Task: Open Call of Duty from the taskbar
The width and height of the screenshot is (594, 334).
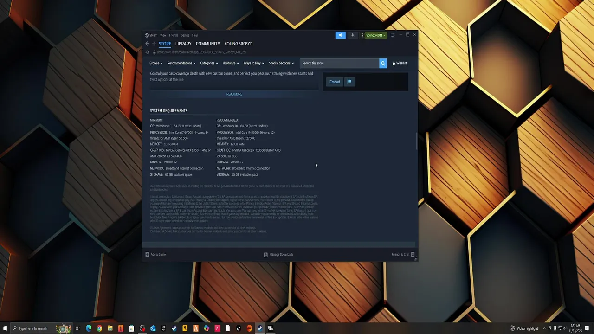Action: [x=271, y=328]
